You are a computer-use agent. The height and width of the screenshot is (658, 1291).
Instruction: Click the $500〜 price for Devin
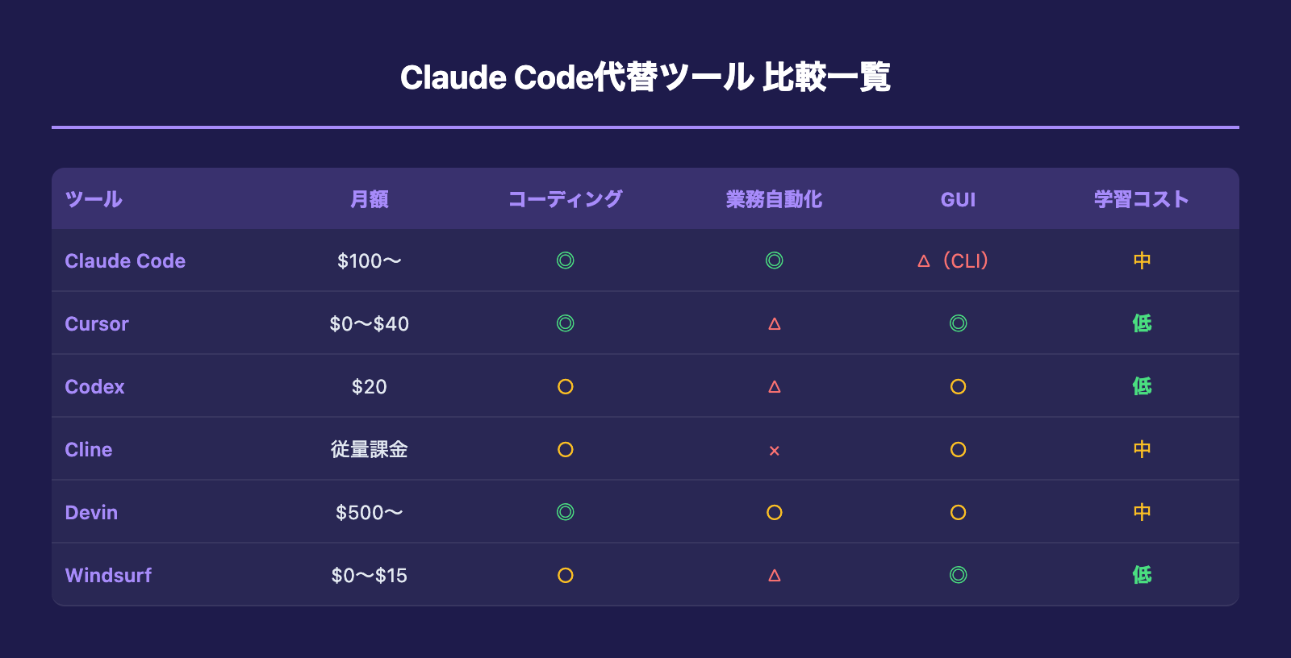pyautogui.click(x=370, y=513)
